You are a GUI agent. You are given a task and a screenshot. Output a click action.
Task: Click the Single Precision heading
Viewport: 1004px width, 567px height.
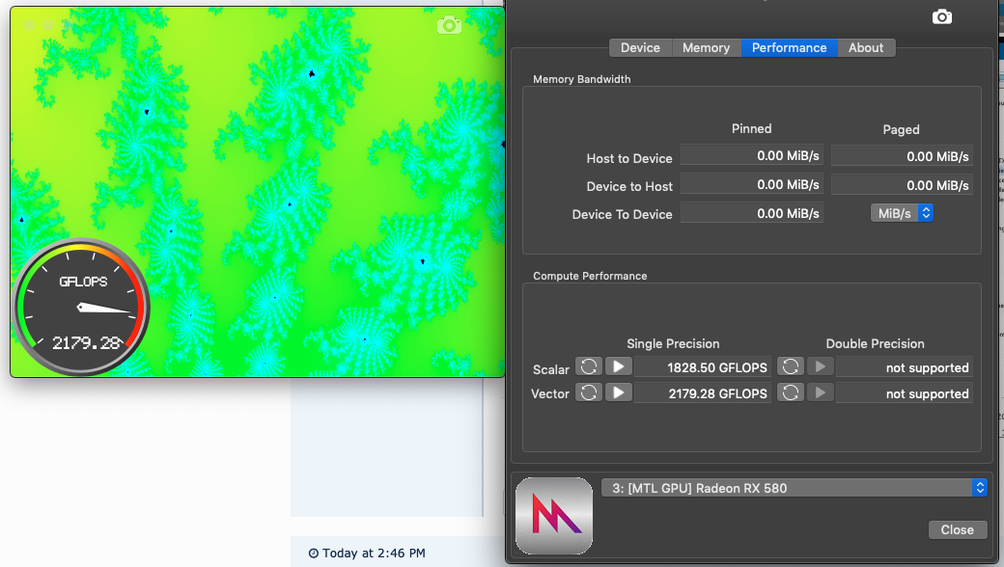pyautogui.click(x=673, y=343)
